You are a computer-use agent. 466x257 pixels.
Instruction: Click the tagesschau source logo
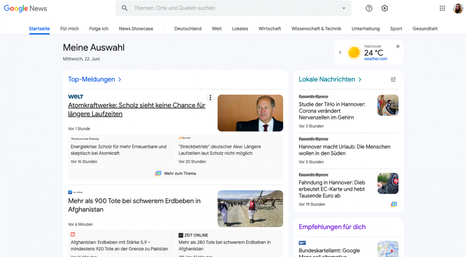coord(76,192)
